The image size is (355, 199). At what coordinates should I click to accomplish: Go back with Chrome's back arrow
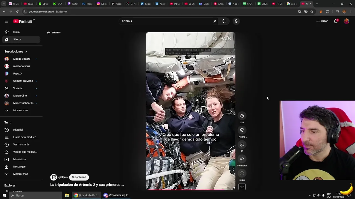[4, 12]
